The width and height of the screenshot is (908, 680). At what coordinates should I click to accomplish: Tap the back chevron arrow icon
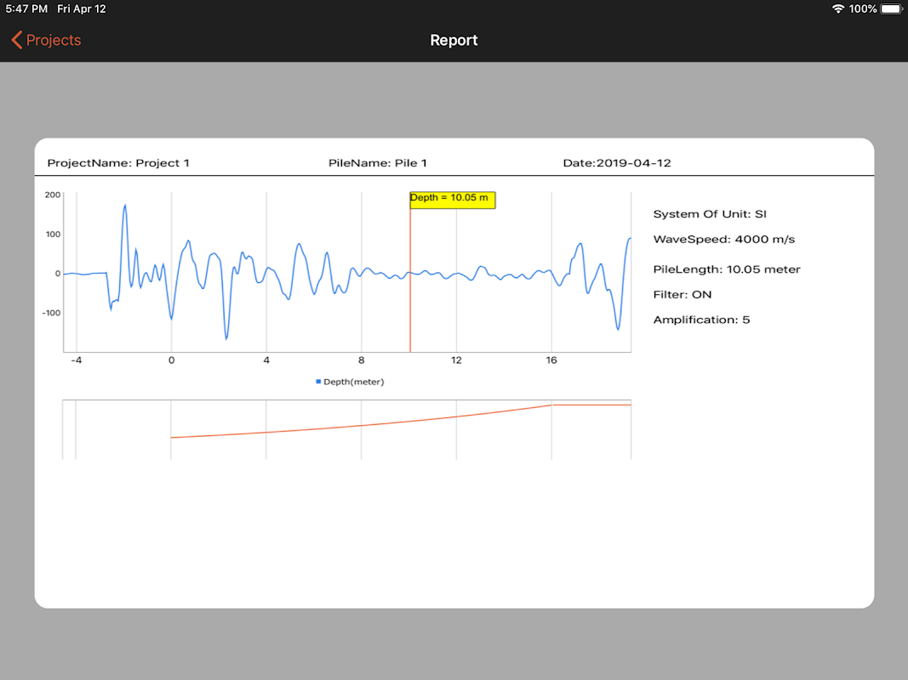pyautogui.click(x=17, y=40)
